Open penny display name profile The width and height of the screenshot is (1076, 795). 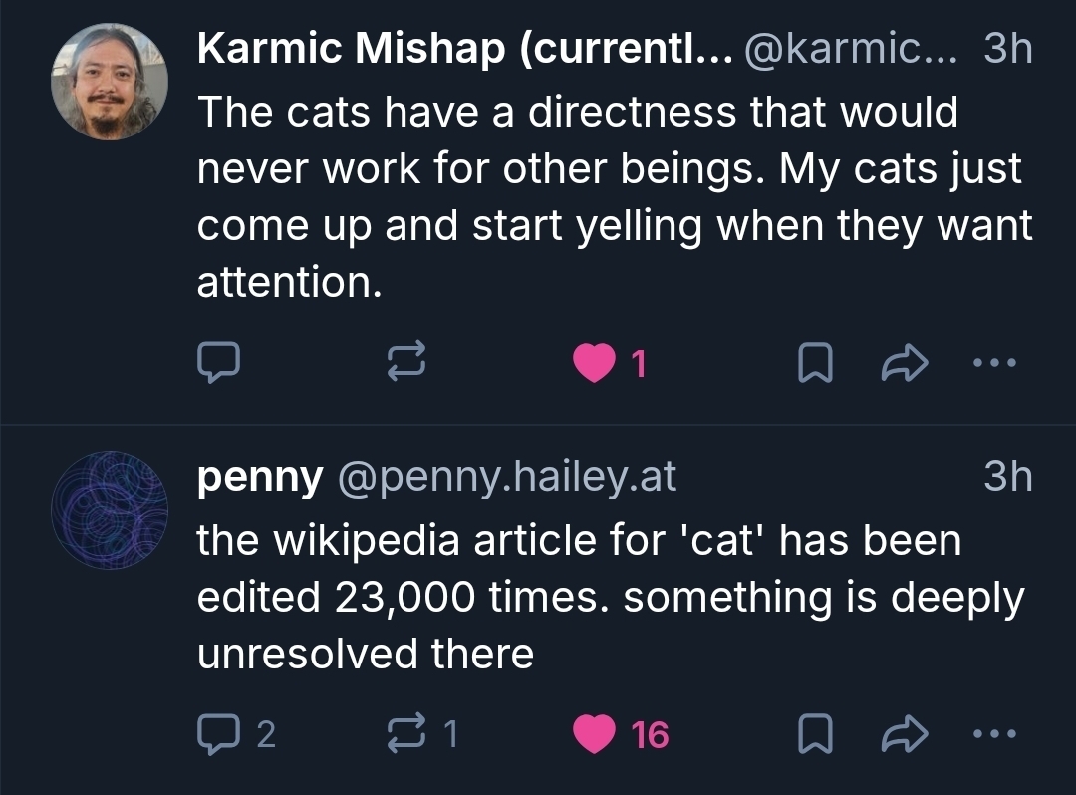pos(260,479)
